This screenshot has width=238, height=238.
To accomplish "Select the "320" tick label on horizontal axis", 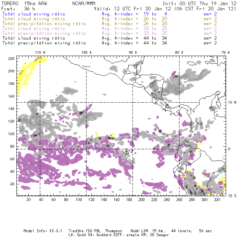I will (217, 200).
